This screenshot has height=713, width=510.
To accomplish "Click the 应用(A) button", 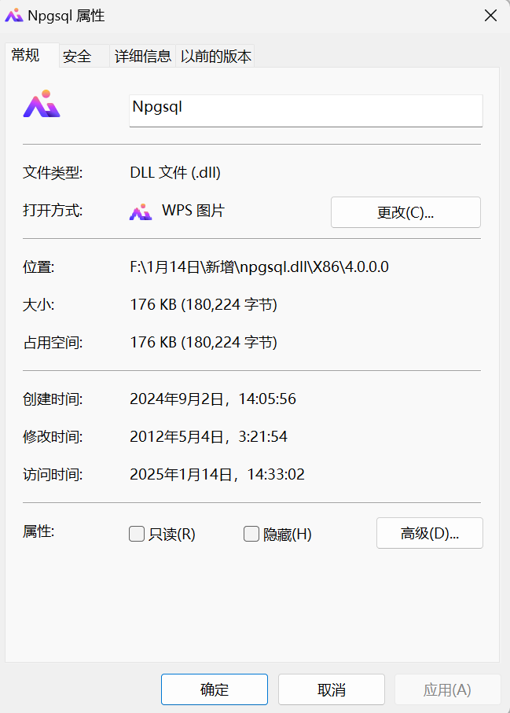I will point(447,689).
